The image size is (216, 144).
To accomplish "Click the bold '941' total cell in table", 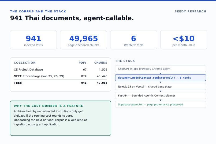I will [x=84, y=83].
